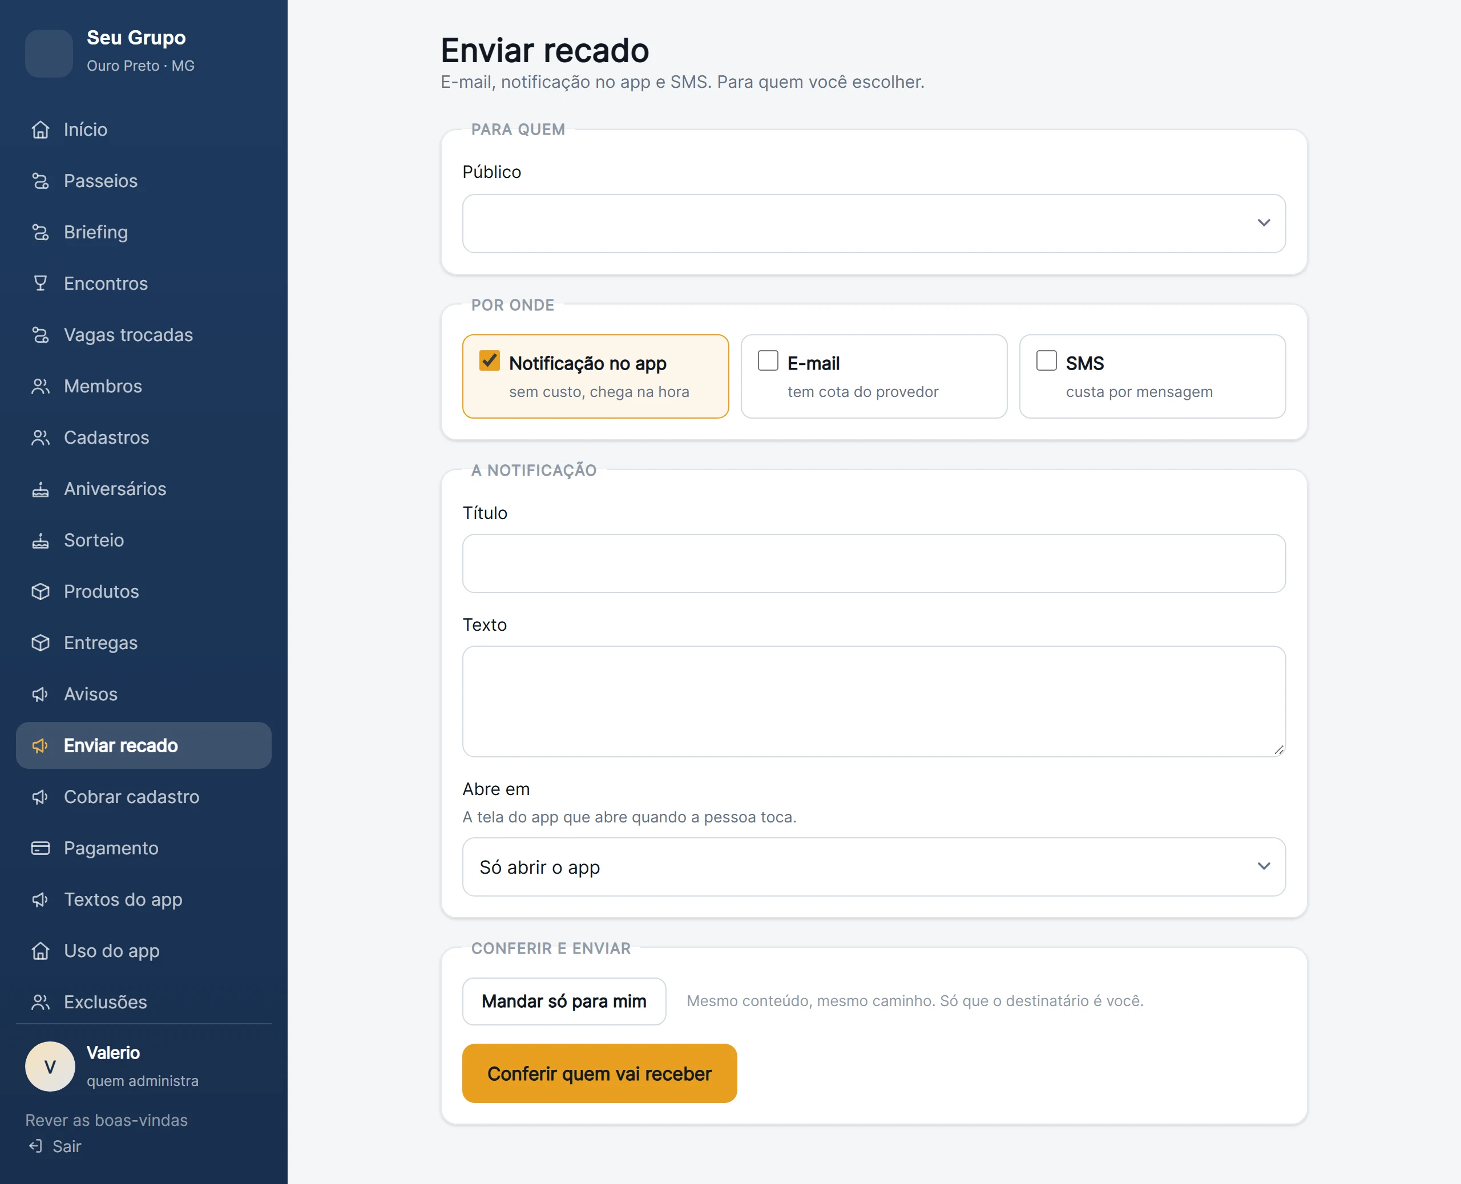The width and height of the screenshot is (1461, 1184).
Task: Open the Exclusões menu item
Action: (x=143, y=1002)
